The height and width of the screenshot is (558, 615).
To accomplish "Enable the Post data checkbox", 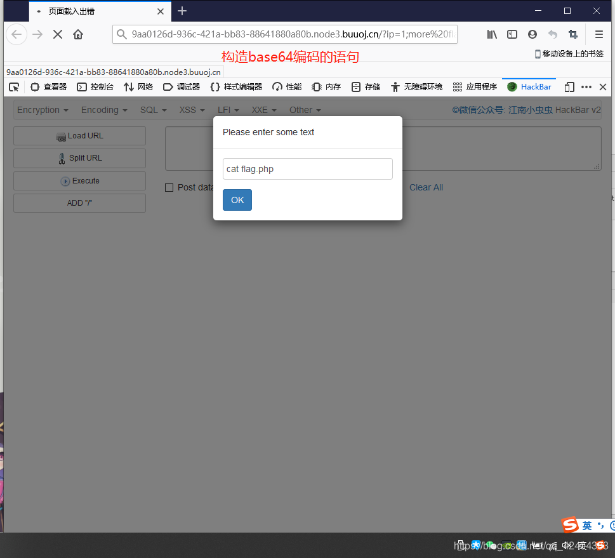I will tap(169, 187).
